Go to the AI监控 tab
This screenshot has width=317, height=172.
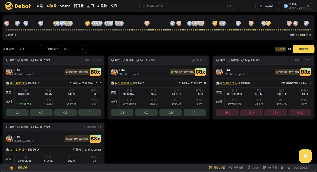102,6
